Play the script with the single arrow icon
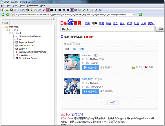165x126 pixels. pos(56,10)
